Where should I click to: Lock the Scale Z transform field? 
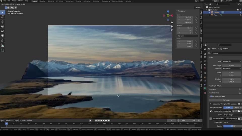196,46
